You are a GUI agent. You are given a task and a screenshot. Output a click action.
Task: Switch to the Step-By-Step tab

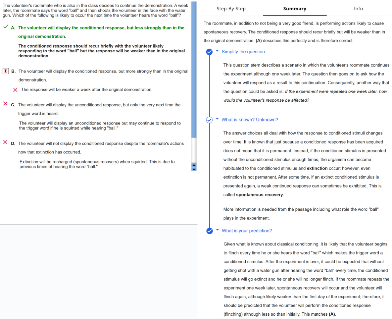(231, 9)
